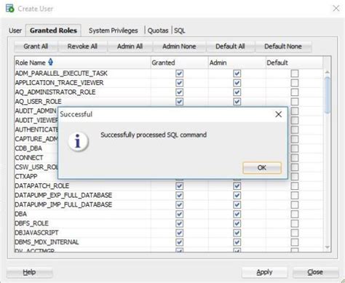This screenshot has height=283, width=345.
Task: Select the DBA role name row
Action: tap(21, 214)
